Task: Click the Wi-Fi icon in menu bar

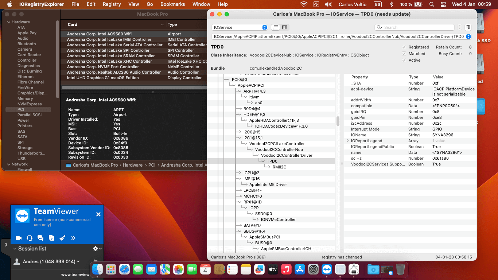Action: (304, 4)
